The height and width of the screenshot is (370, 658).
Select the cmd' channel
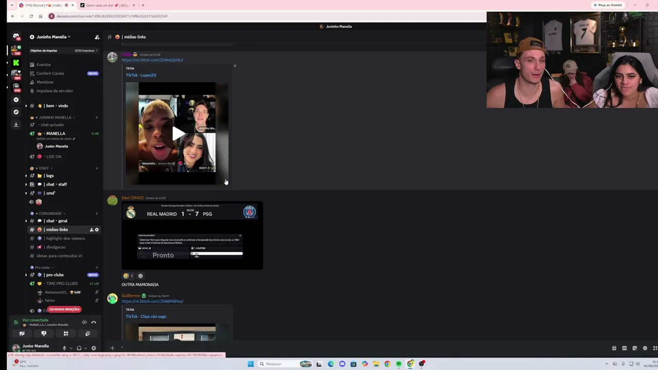coord(64,193)
